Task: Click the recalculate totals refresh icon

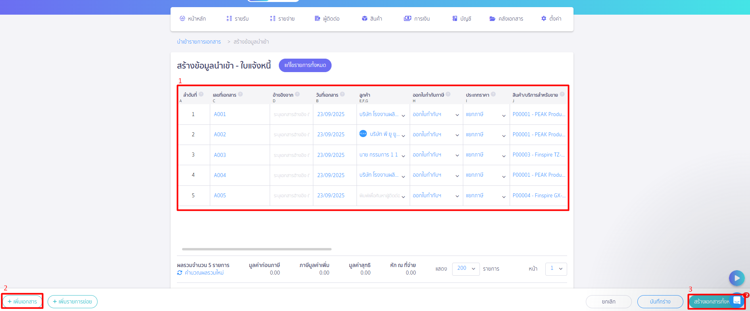Action: pyautogui.click(x=180, y=273)
